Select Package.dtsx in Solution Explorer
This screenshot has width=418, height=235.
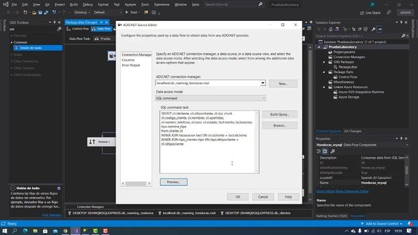347,67
